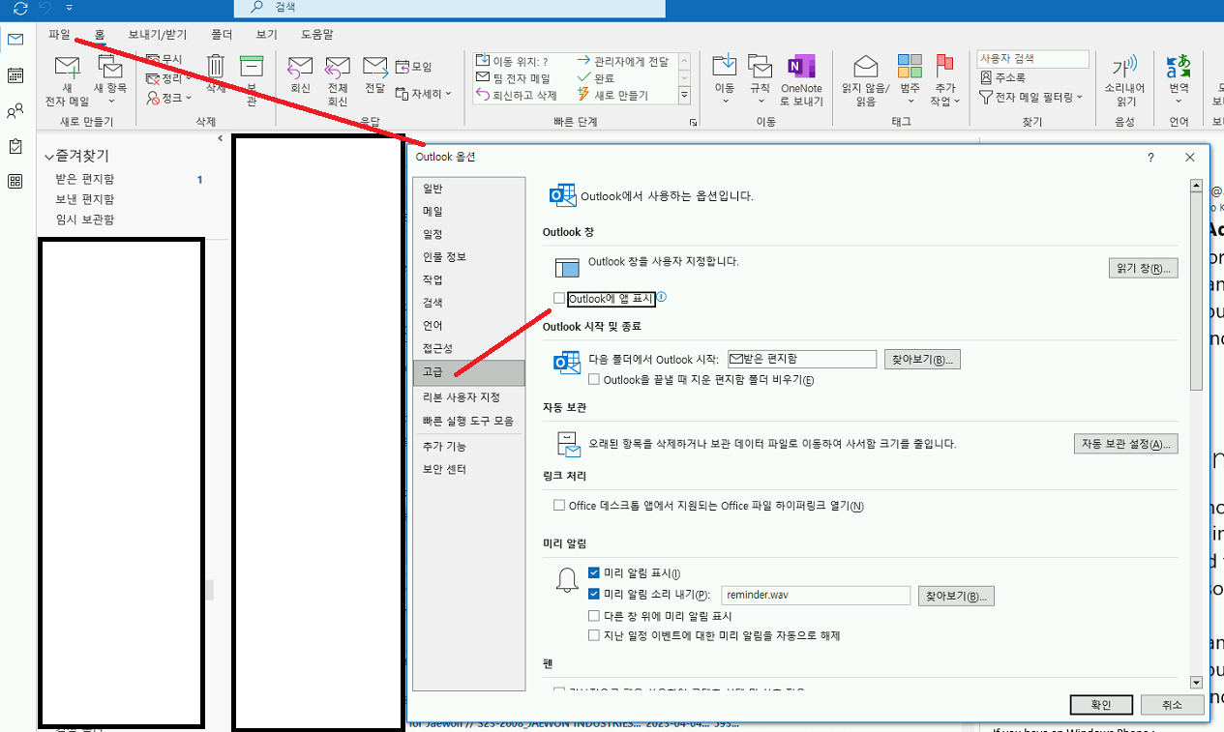
Task: Click the Sync refresh icon in title bar
Action: coord(19,8)
